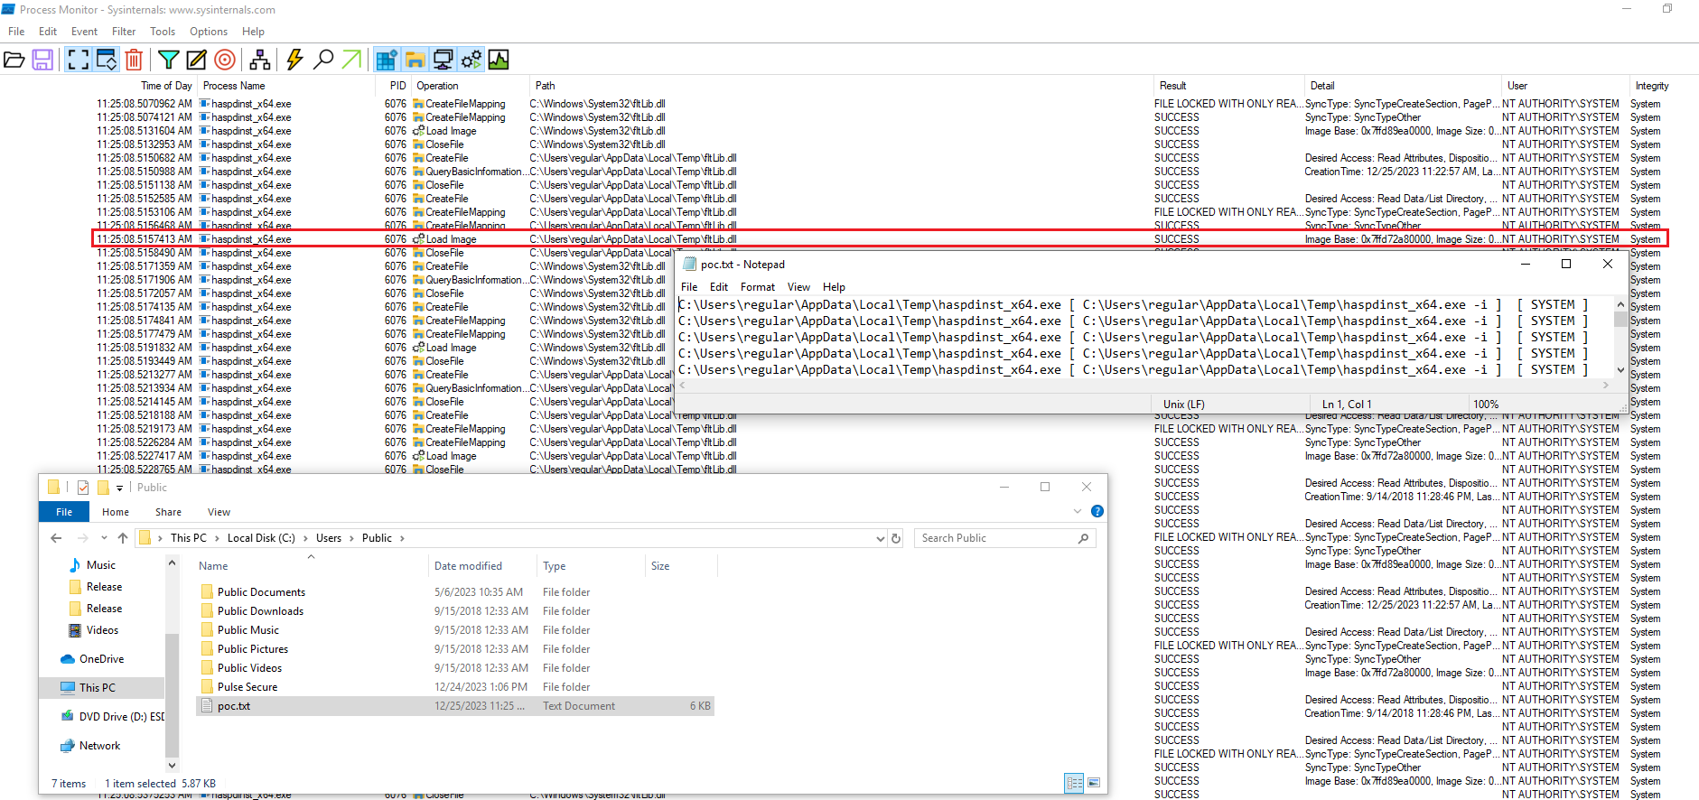This screenshot has width=1699, height=800.
Task: Switch to the Home tab in Explorer
Action: (116, 512)
